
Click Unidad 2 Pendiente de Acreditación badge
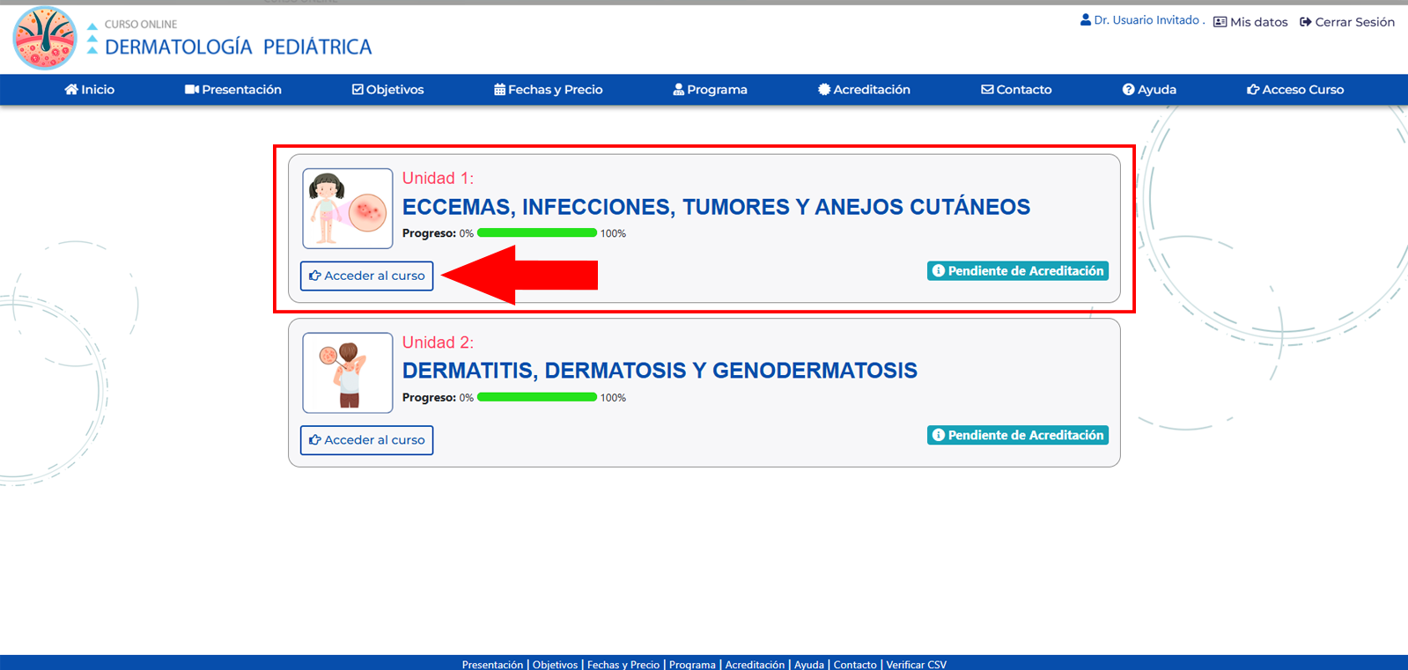tap(1017, 435)
